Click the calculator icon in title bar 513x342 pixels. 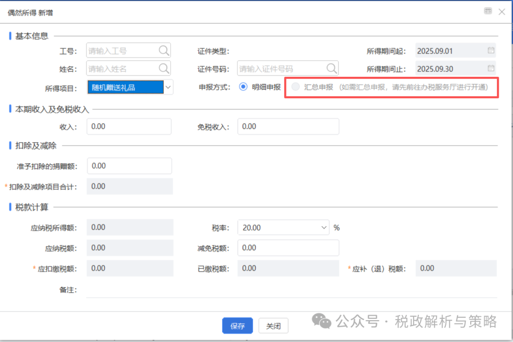[488, 11]
